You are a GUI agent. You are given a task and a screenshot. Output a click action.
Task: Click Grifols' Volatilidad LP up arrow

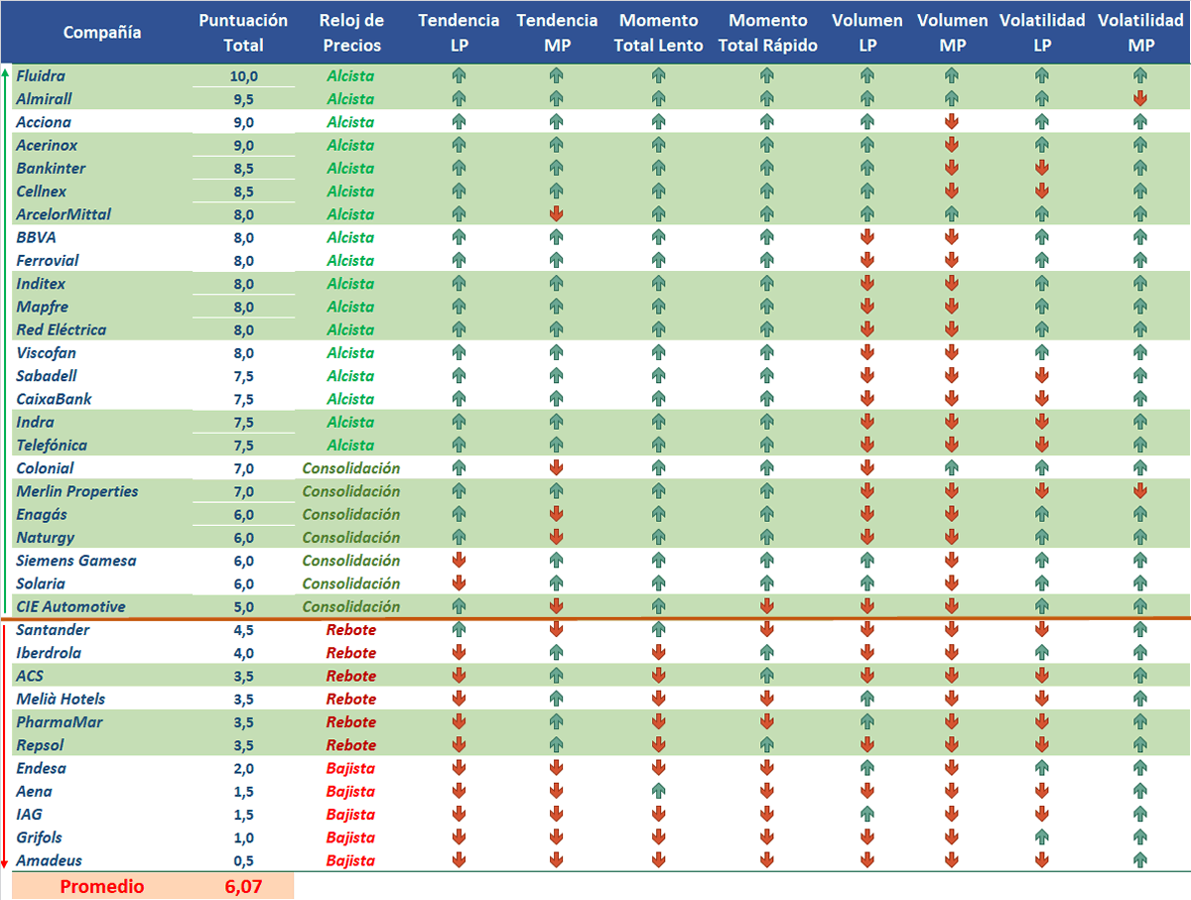click(x=1041, y=836)
